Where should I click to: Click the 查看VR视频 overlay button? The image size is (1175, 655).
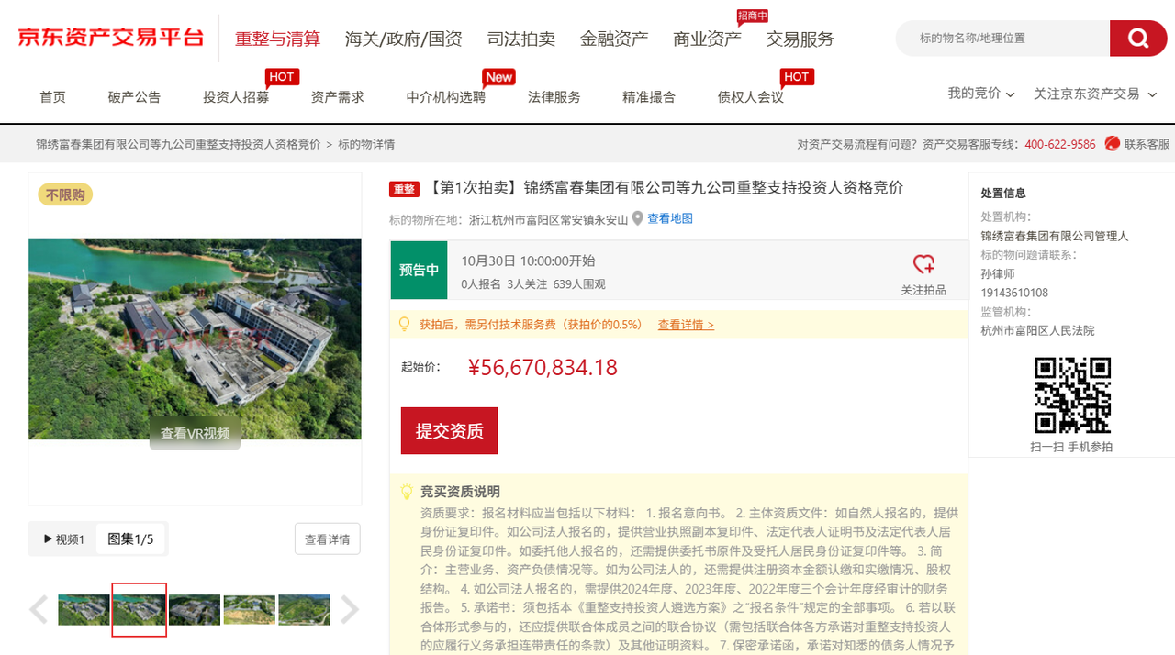(x=195, y=434)
